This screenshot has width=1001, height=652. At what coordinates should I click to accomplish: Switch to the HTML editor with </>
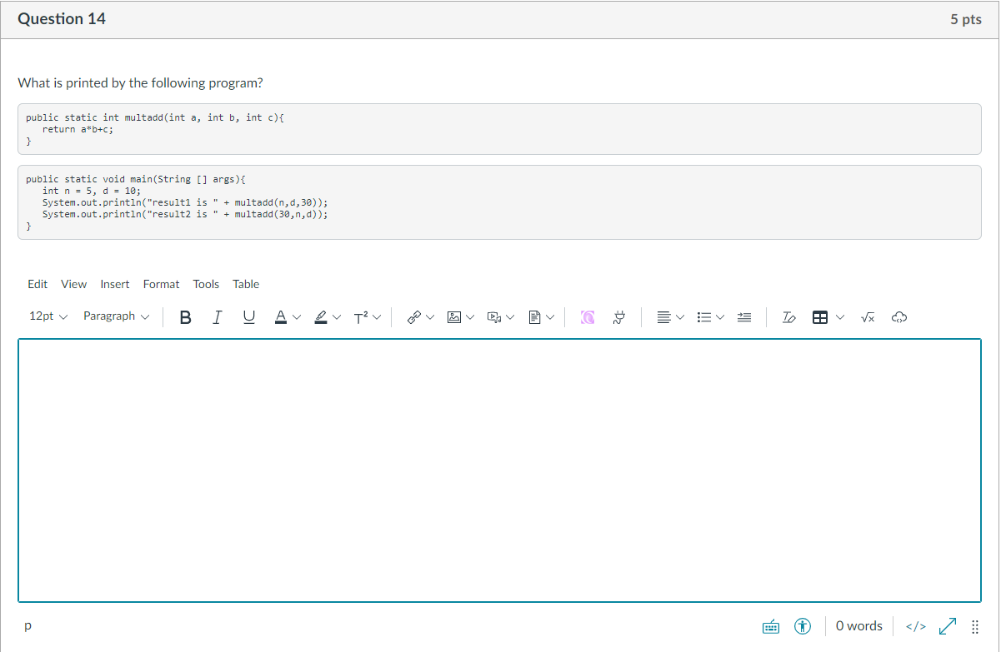(915, 625)
